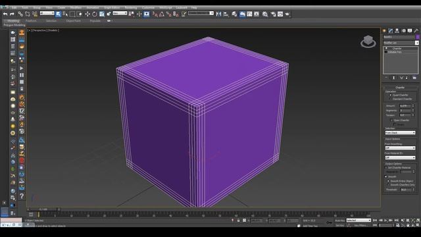Open the Customize menu
Viewport: 421px width, 237px height.
click(x=148, y=8)
